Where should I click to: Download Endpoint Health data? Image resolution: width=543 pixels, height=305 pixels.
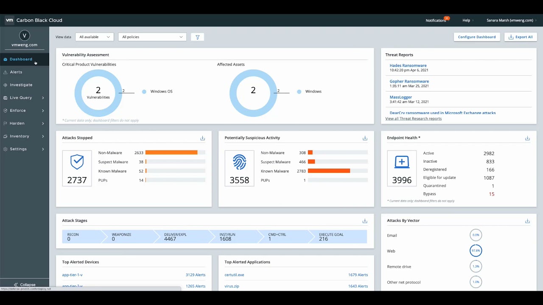527,138
